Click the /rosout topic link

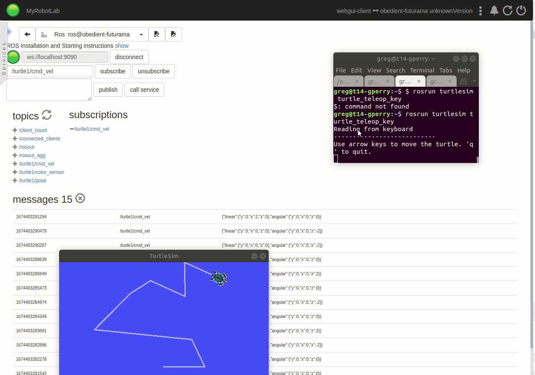[26, 147]
